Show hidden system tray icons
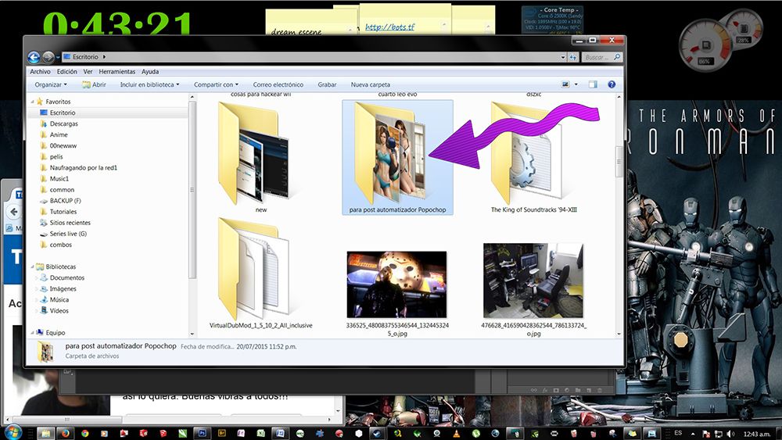782x440 pixels. tap(693, 434)
